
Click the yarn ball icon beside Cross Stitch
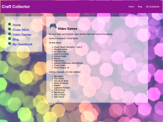[x=10, y=29]
